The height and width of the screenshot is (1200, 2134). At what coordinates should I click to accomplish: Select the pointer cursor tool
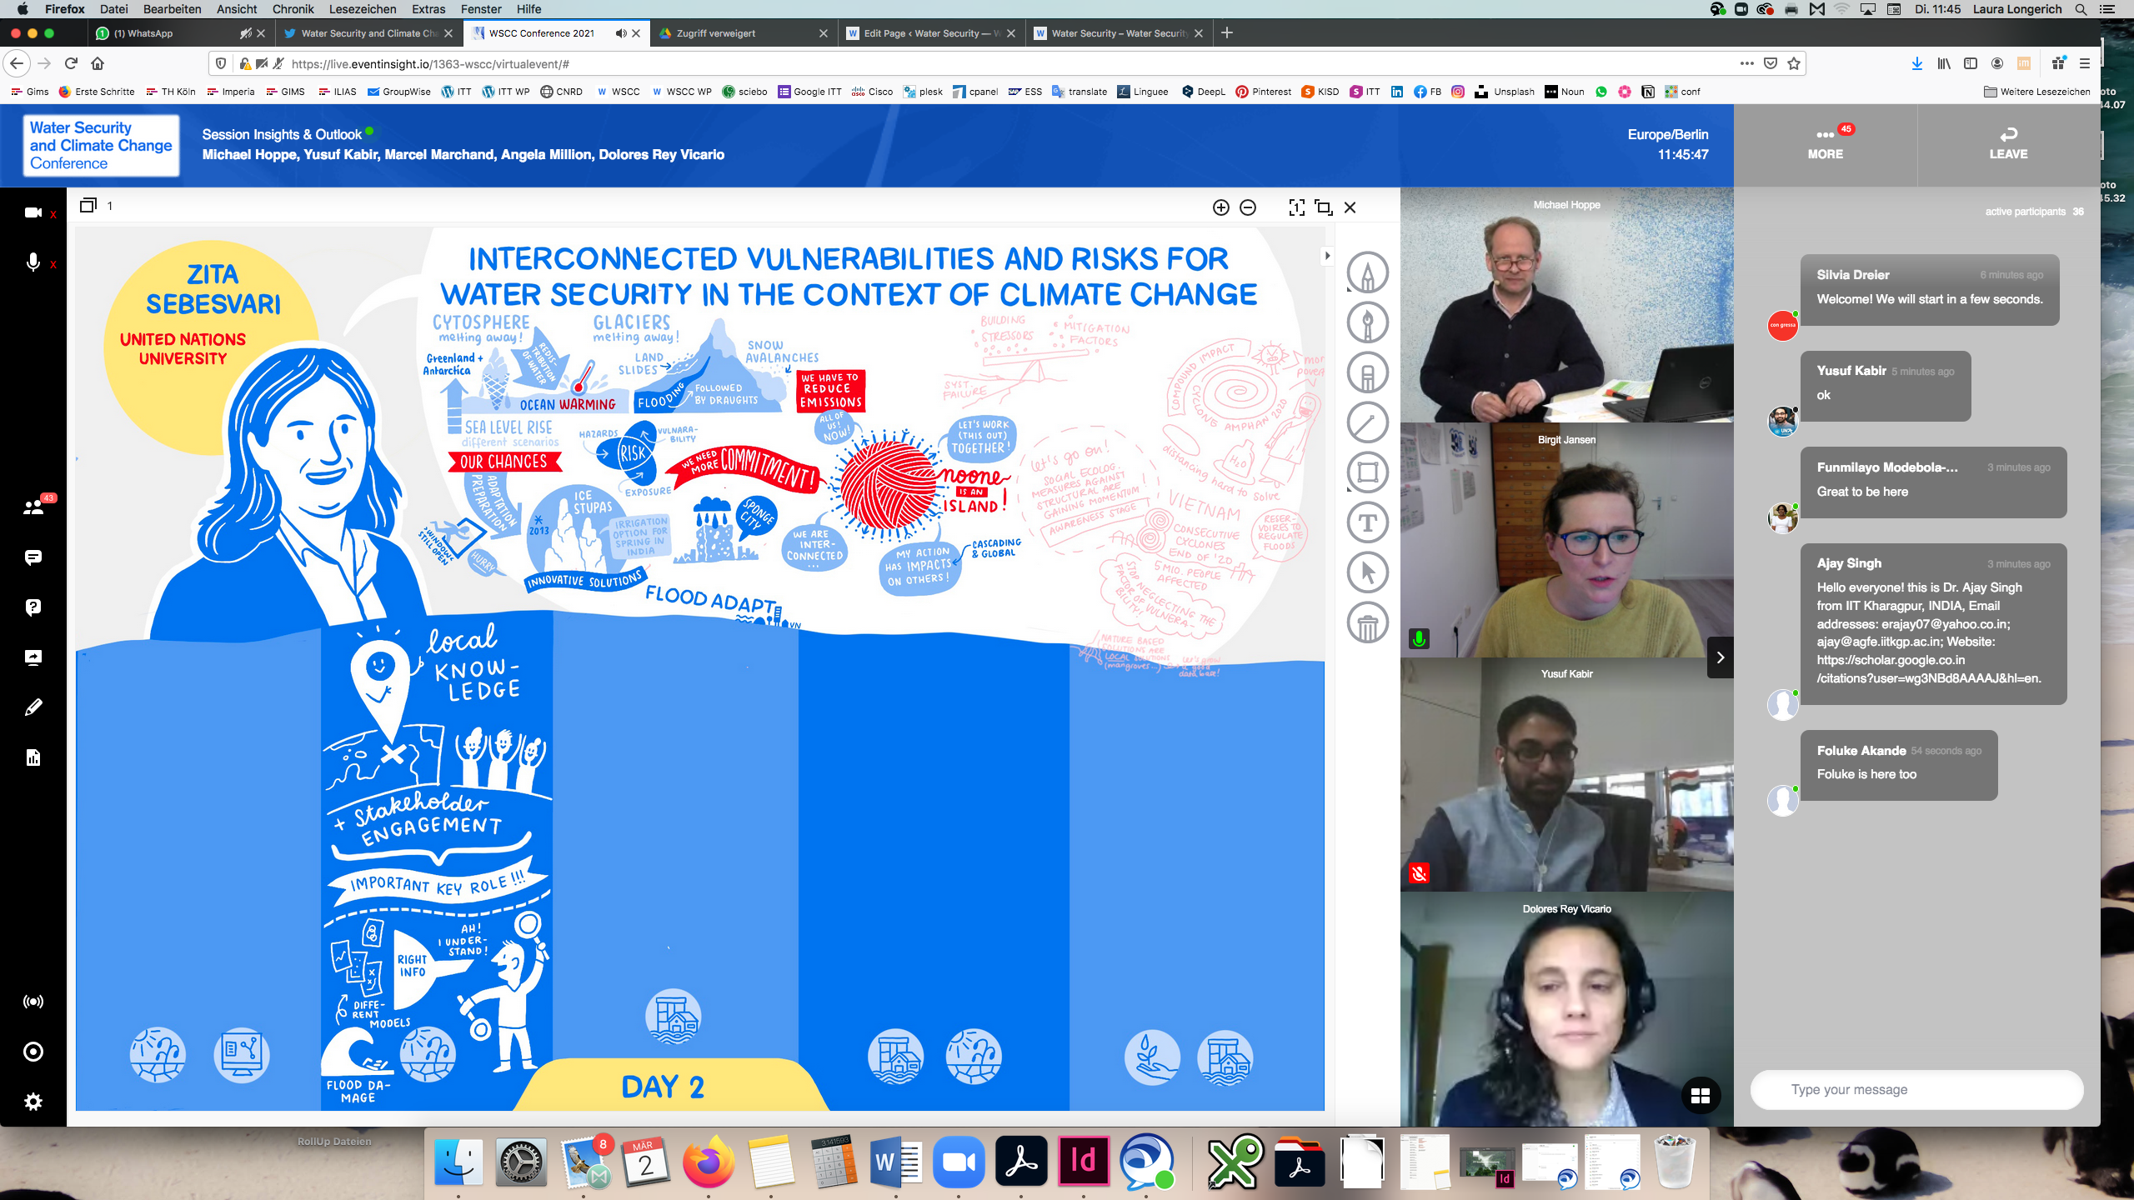(1367, 572)
